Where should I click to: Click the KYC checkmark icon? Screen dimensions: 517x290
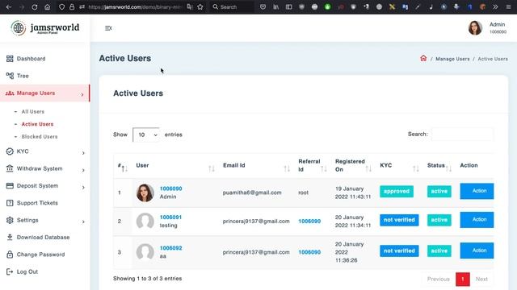pyautogui.click(x=10, y=151)
